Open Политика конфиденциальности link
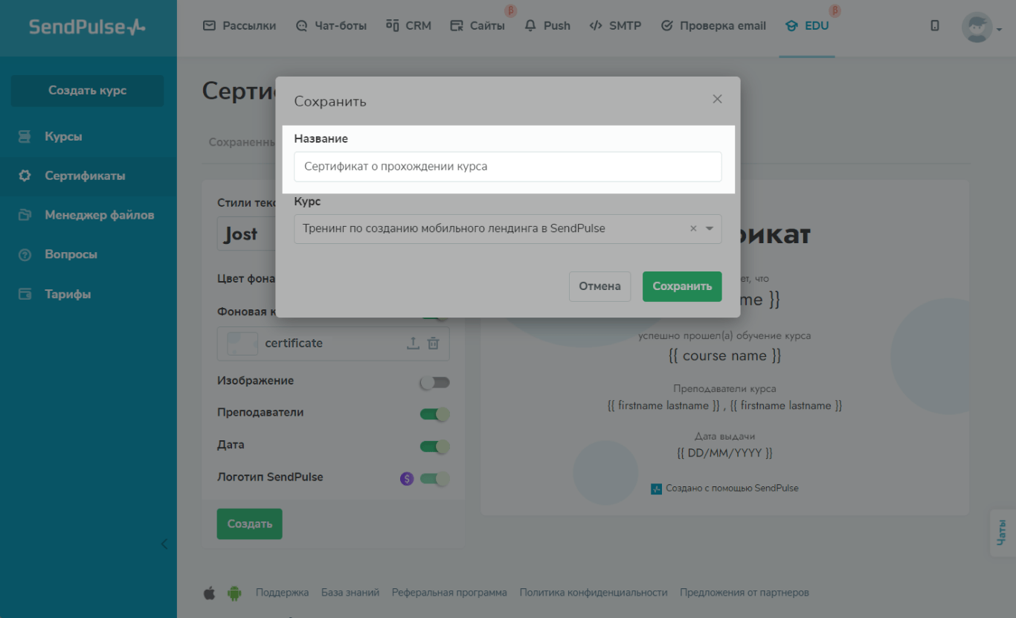The image size is (1016, 618). 594,593
